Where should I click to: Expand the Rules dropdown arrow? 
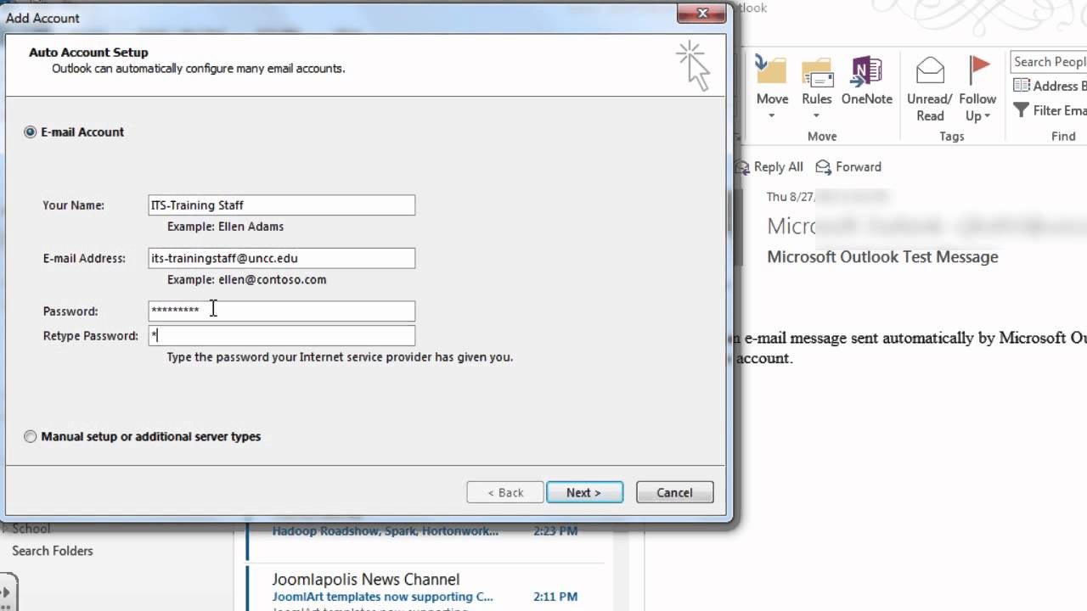(817, 116)
